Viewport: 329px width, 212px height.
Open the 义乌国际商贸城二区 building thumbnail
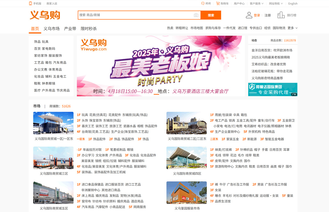[187, 123]
